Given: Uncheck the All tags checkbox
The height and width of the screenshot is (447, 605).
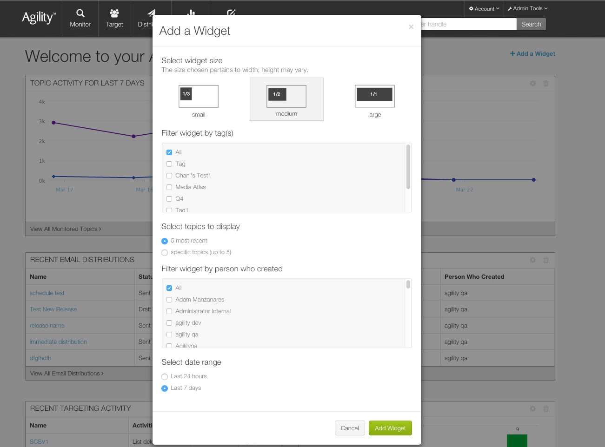Looking at the screenshot, I should [x=169, y=152].
